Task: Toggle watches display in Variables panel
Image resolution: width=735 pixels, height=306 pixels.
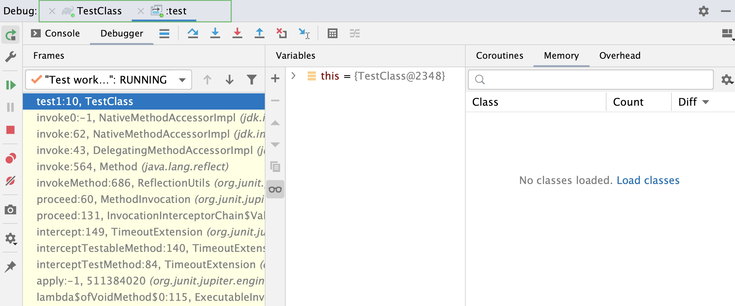Action: pos(275,189)
